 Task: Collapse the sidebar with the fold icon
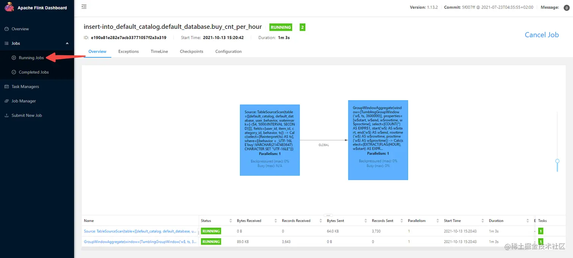pyautogui.click(x=84, y=6)
